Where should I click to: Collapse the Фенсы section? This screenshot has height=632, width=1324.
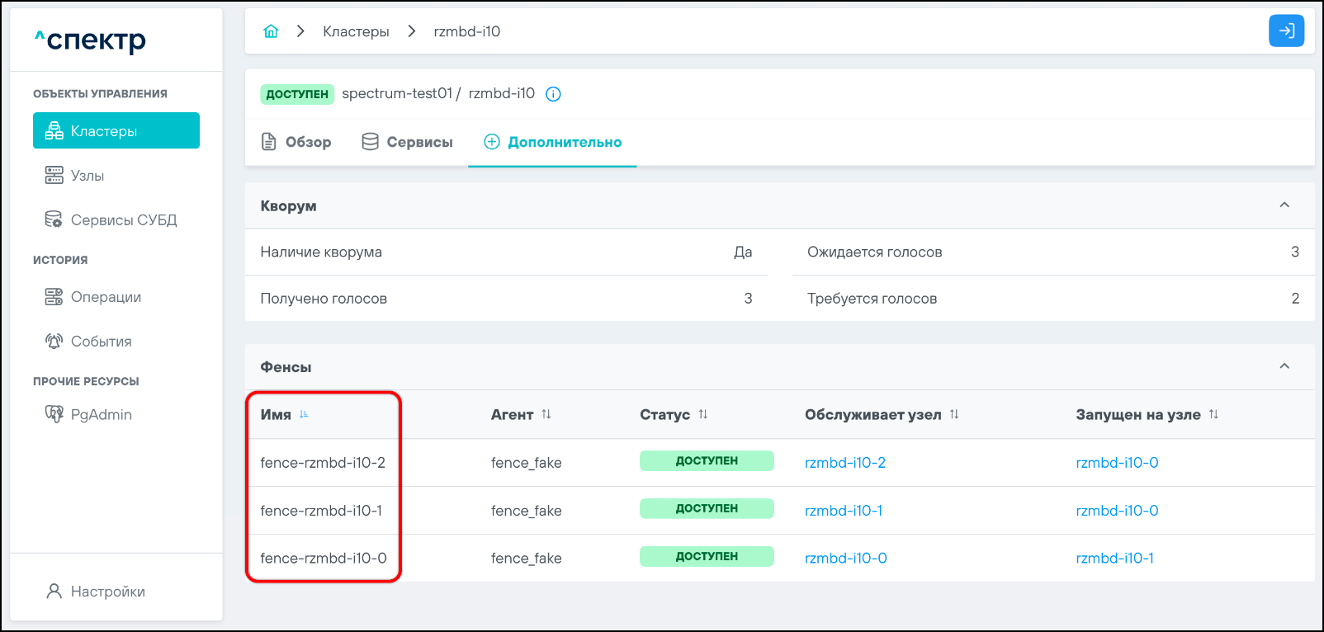tap(1284, 366)
